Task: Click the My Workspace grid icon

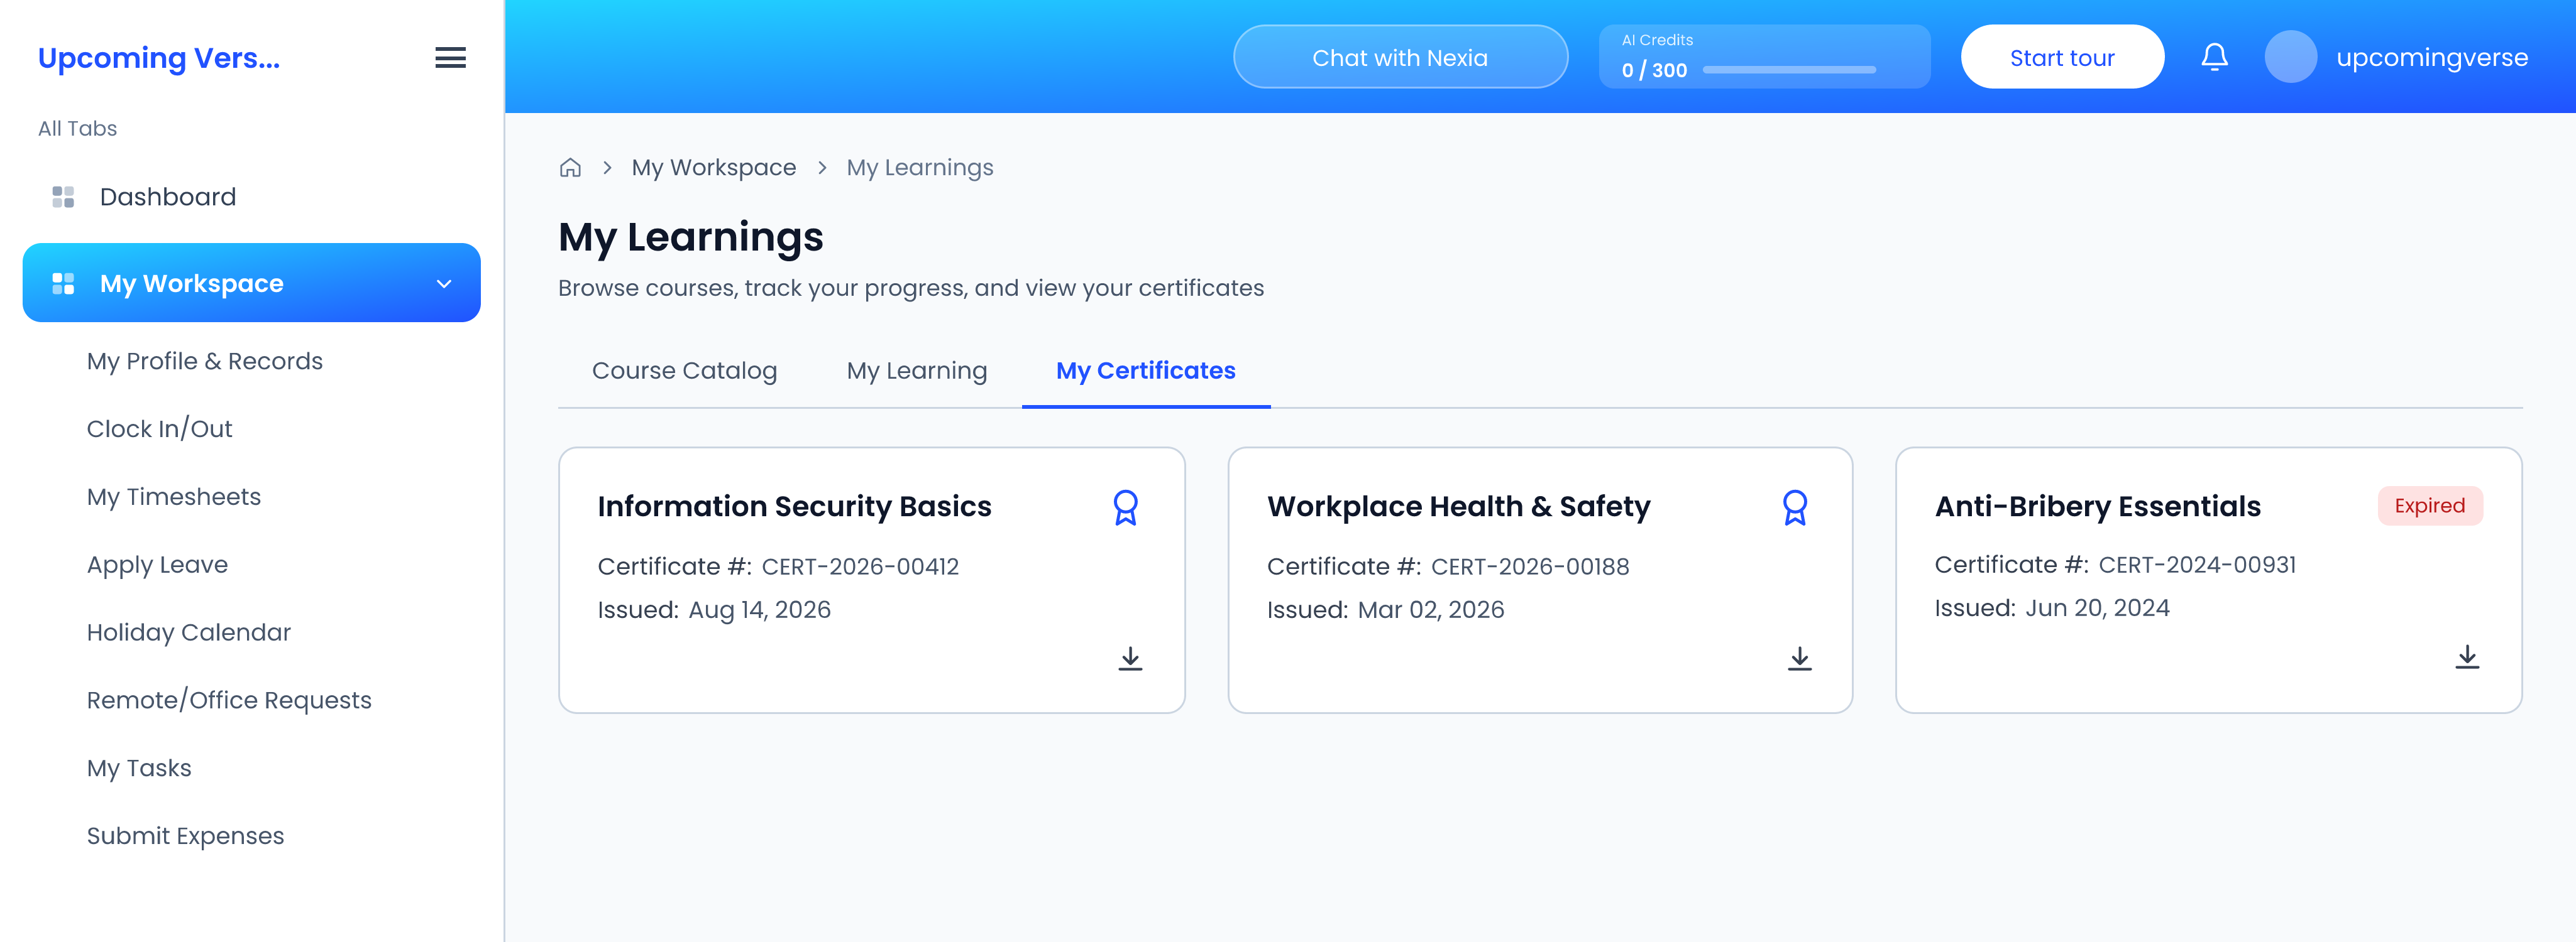Action: (63, 284)
